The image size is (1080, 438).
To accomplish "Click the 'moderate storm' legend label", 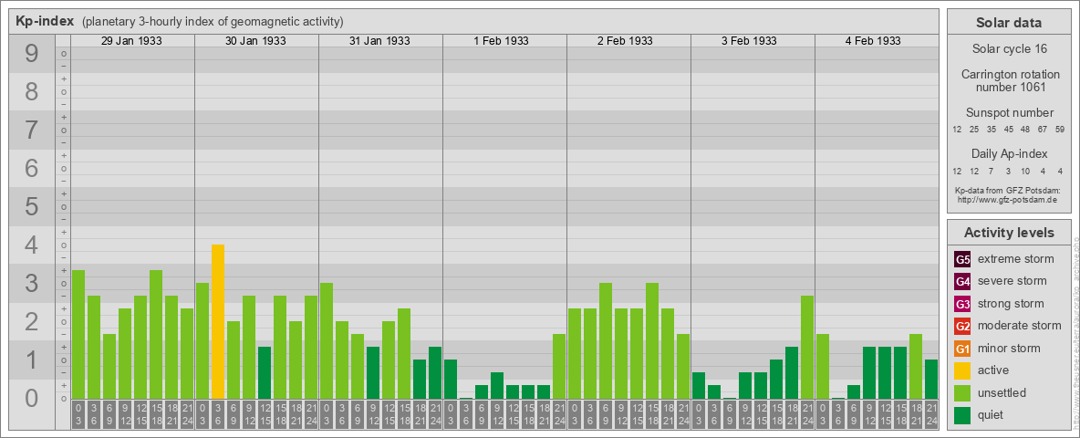I will click(x=1020, y=326).
